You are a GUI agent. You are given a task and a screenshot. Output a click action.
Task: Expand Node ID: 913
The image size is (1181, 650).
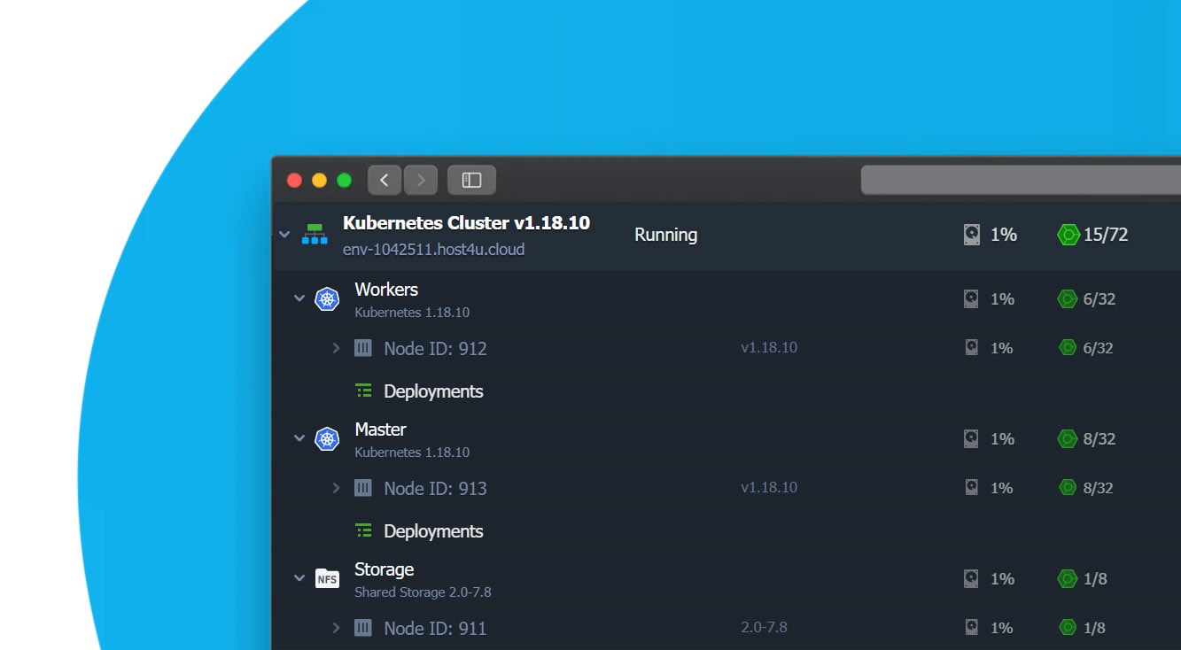[x=336, y=488]
